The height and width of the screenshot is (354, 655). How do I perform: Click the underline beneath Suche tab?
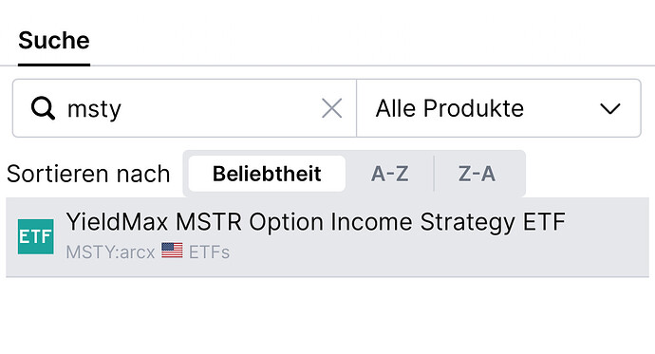(x=54, y=65)
